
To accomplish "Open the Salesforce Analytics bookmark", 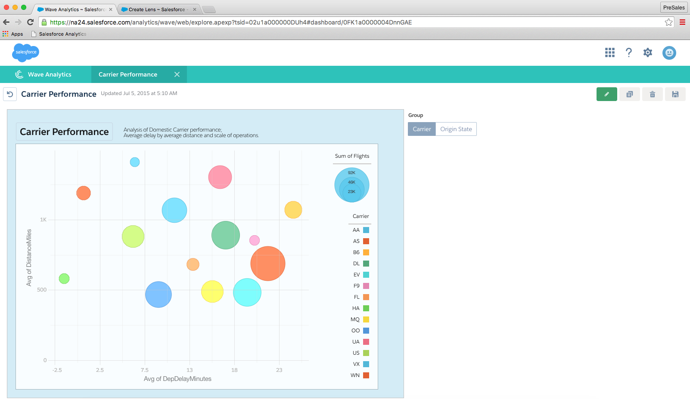I will 59,34.
